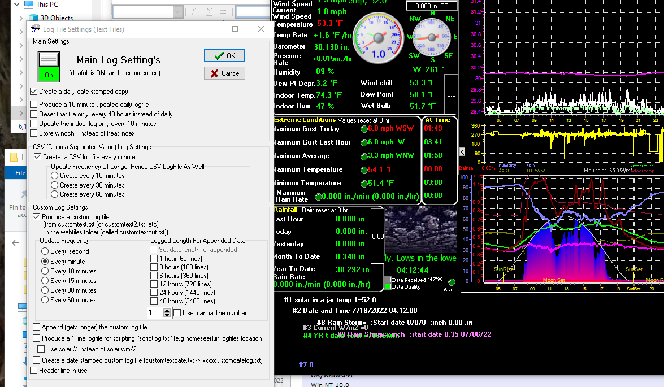The height and width of the screenshot is (387, 664).
Task: Collapse the This PC tree node
Action: coord(16,4)
